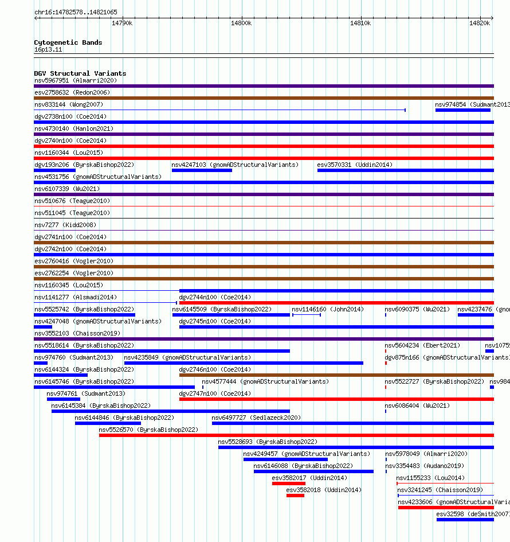
Task: Click nsv6146088 (ByrskaBishop2022) label
Action: [x=304, y=466]
